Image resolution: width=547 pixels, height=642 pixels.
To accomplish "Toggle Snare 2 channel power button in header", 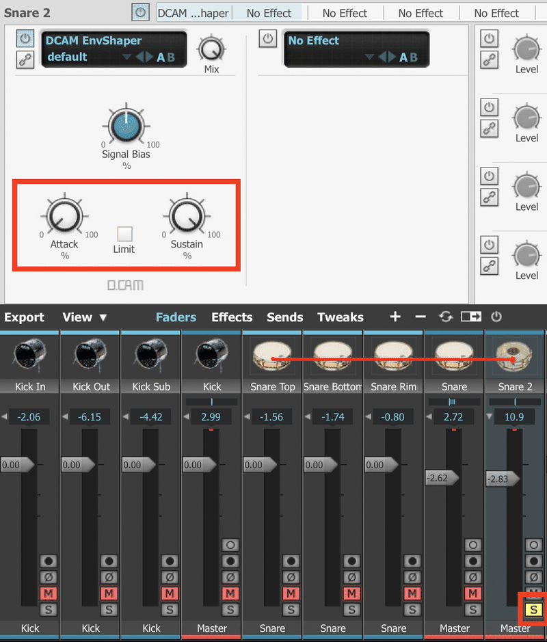I will pos(140,12).
